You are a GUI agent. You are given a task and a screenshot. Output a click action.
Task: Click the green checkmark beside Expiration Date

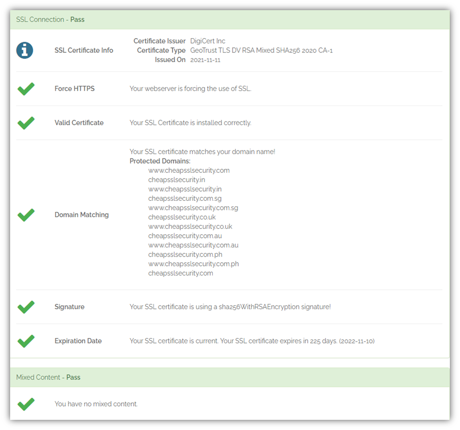26,341
